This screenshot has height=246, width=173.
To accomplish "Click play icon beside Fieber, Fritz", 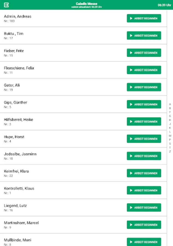I will [131, 53].
